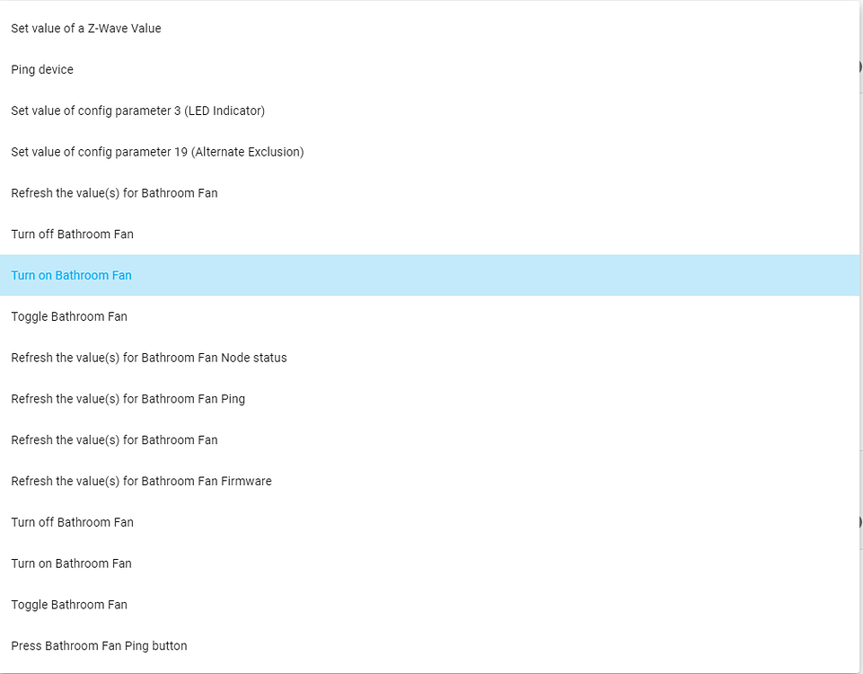Select the first Toggle Bathroom Fan option

pos(69,316)
